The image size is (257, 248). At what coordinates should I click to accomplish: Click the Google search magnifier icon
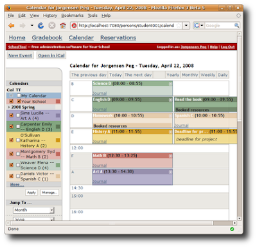pyautogui.click(x=236, y=26)
